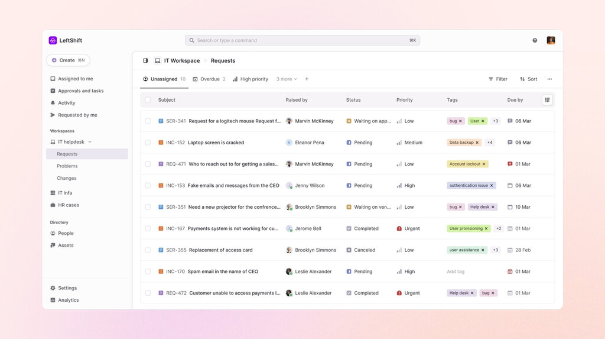
Task: Open the Filter button
Action: [497, 79]
